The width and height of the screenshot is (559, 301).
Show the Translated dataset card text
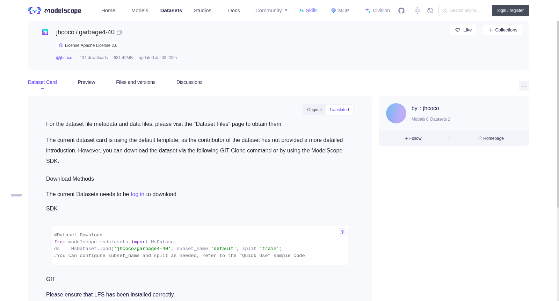click(x=339, y=110)
